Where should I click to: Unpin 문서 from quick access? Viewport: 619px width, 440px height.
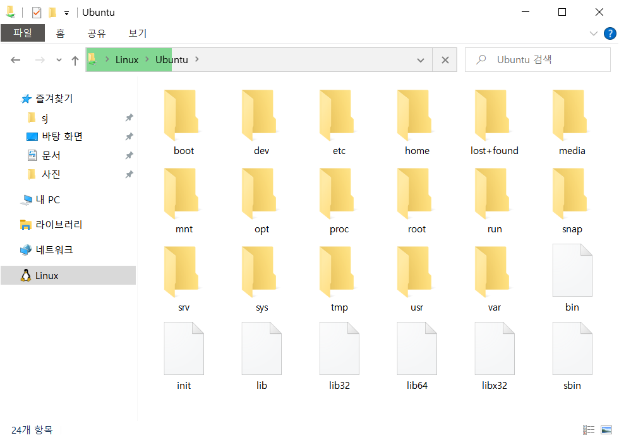click(129, 155)
